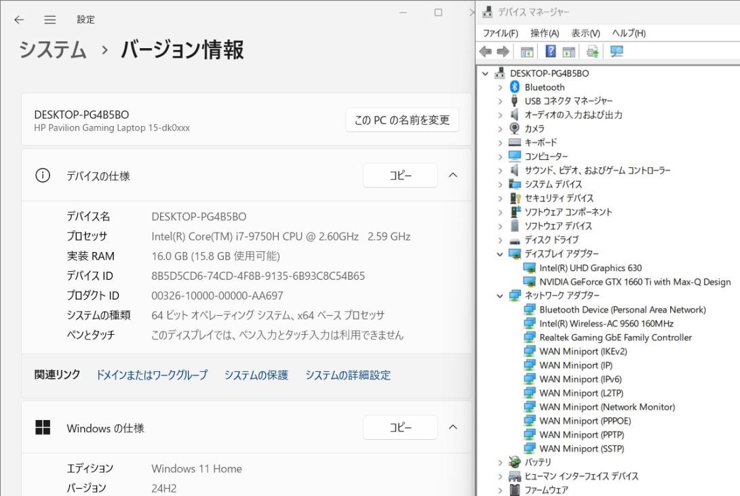Select サウンド、ビデオ、およびゲーム コントローラー category
740x496 pixels.
tap(598, 170)
